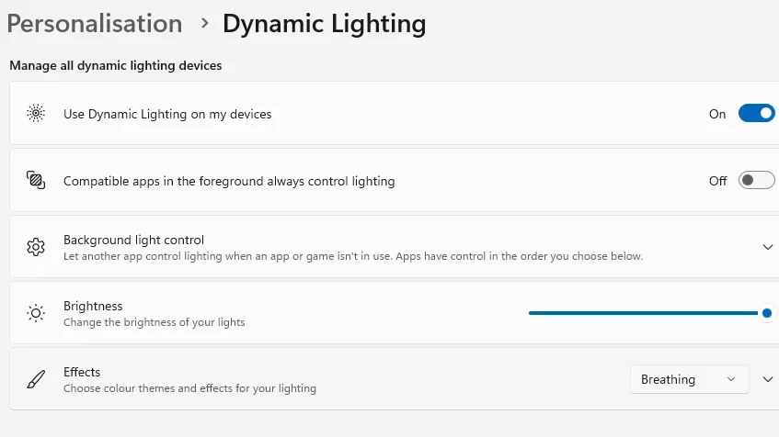Expand the Background light control section chevron
The image size is (779, 437).
pos(768,247)
